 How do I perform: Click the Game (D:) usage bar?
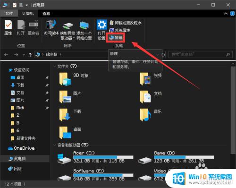(x=184, y=157)
